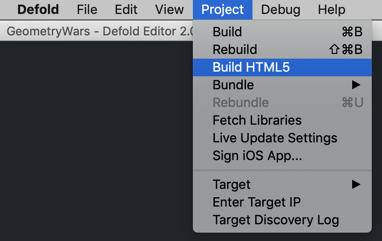Viewport: 382px width, 241px height.
Task: Open the File menu
Action: point(87,9)
